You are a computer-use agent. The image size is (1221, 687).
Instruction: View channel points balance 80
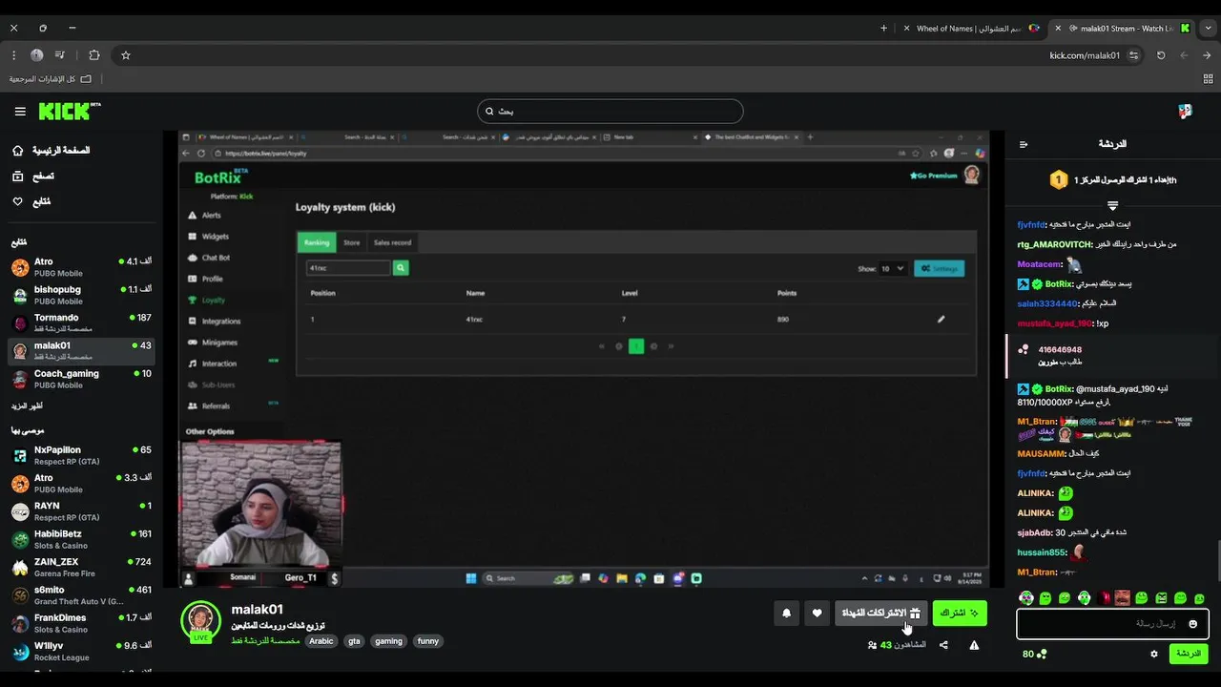click(1034, 654)
